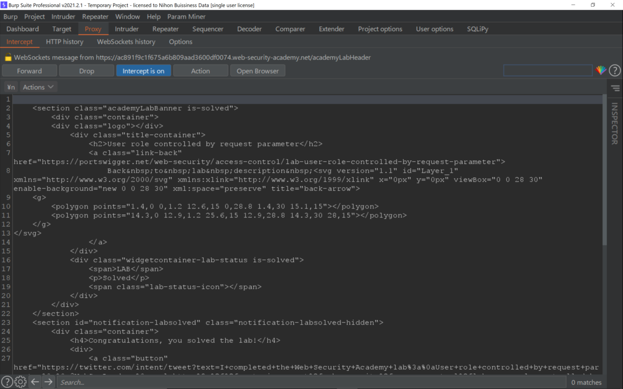Open the proxy Options sub-tab
623x389 pixels.
[x=181, y=41]
